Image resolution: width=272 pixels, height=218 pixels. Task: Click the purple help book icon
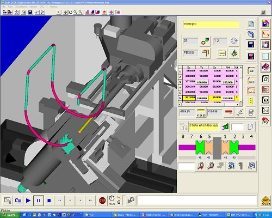pos(265,66)
